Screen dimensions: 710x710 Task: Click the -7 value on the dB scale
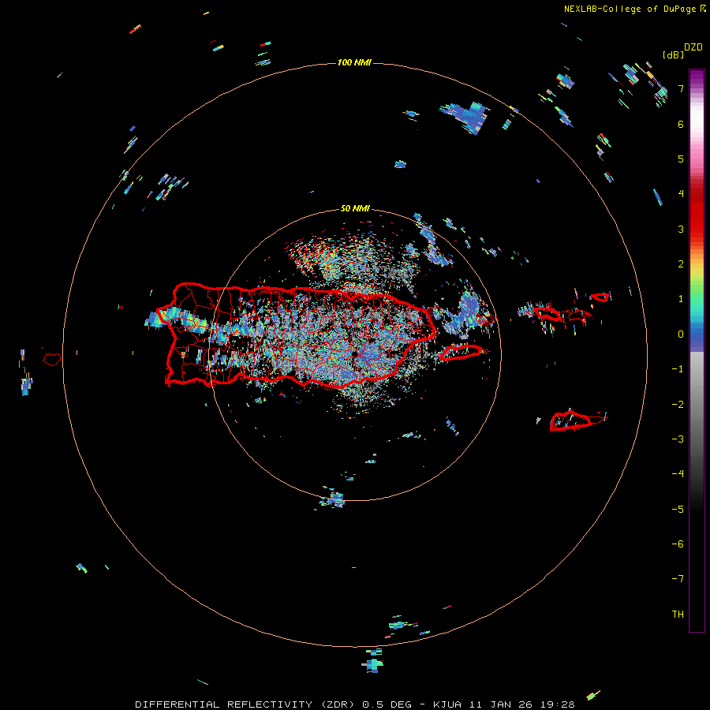pyautogui.click(x=678, y=579)
